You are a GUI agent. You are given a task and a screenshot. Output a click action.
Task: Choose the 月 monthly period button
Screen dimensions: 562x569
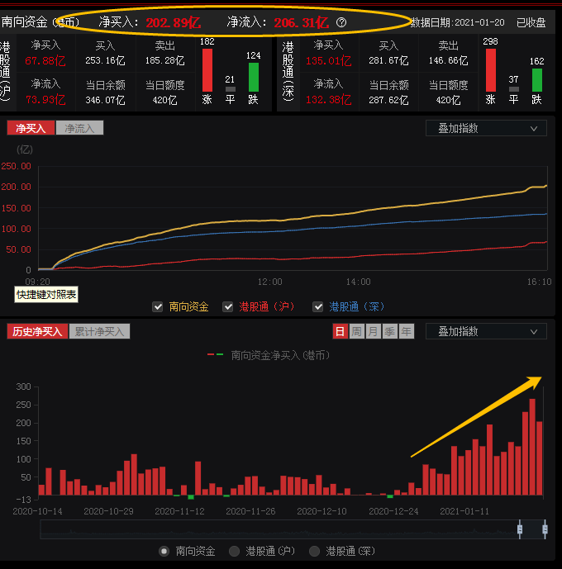374,331
